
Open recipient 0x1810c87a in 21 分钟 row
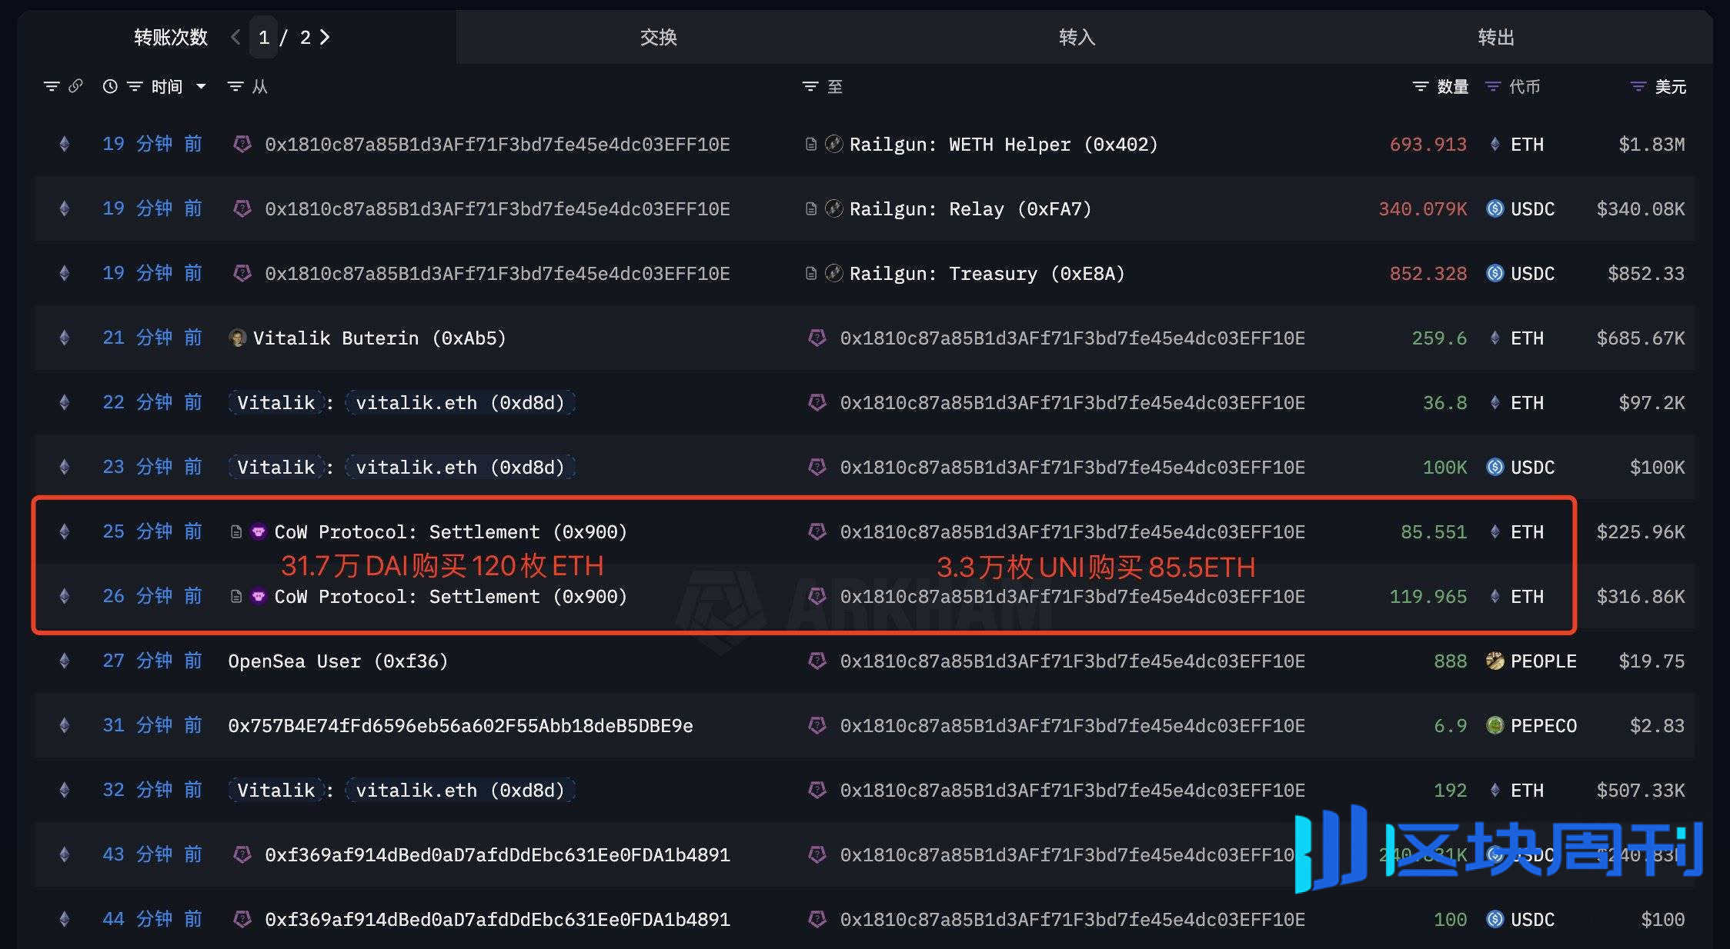1073,338
